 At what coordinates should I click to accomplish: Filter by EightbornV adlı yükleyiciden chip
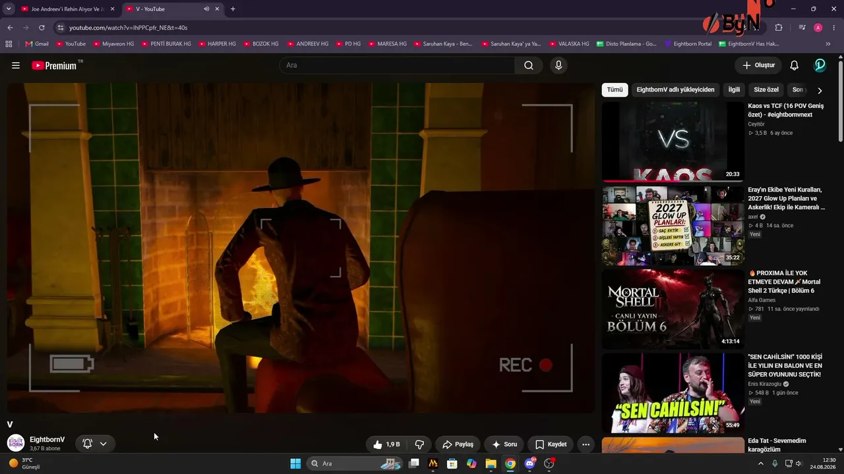click(675, 90)
